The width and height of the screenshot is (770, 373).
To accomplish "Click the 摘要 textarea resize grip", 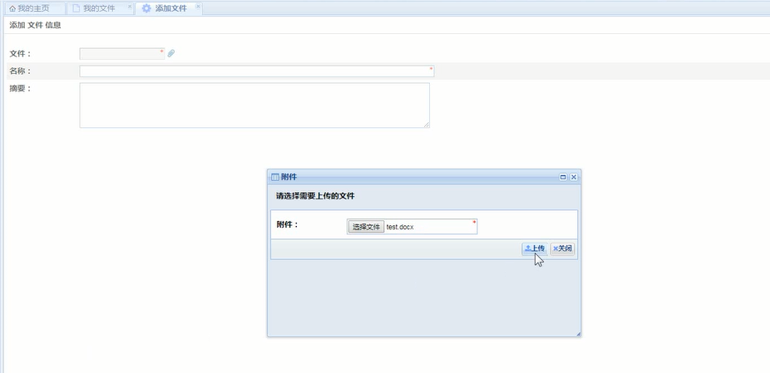I will (x=427, y=125).
